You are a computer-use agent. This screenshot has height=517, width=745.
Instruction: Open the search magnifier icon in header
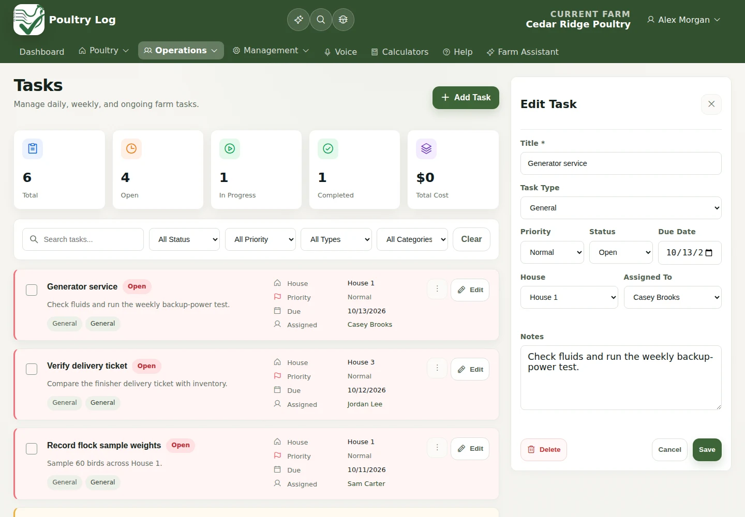(321, 20)
